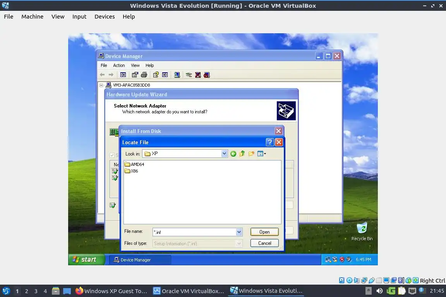Open Device Manager Help menu
This screenshot has height=297, width=446.
coord(149,65)
